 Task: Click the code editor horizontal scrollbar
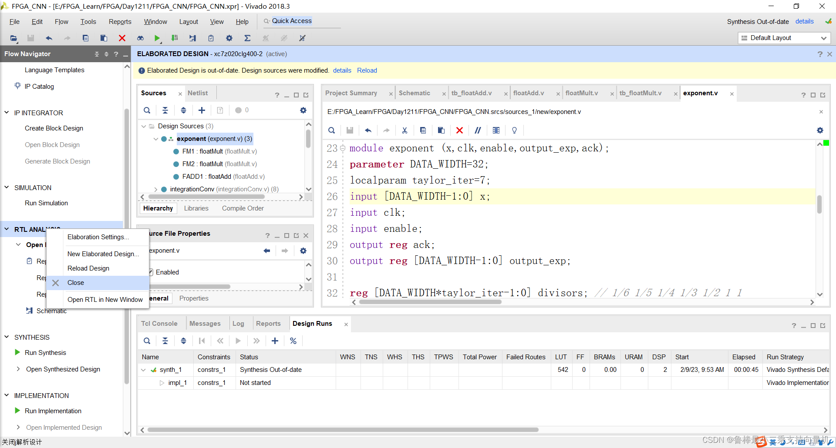click(430, 302)
